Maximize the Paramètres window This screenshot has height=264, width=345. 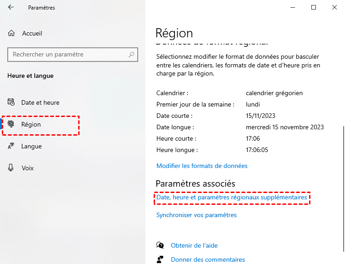click(x=313, y=8)
